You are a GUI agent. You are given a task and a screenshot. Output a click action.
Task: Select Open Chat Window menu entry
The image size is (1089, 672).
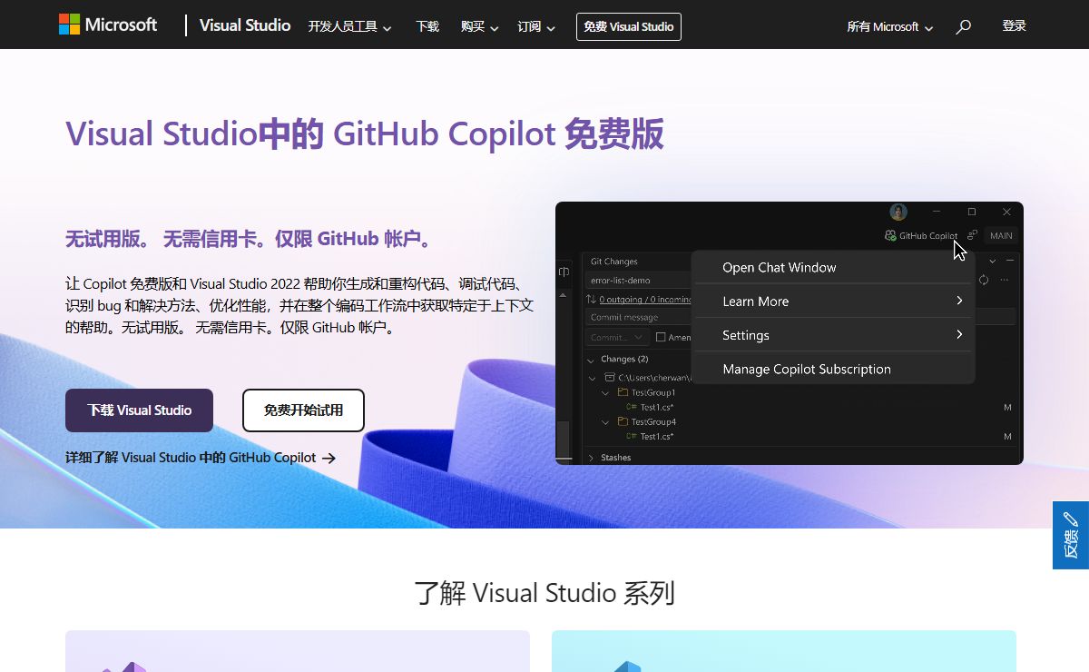[779, 268]
